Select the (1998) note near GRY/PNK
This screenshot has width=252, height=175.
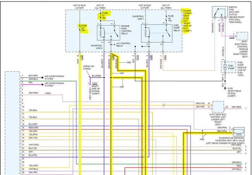[48, 93]
